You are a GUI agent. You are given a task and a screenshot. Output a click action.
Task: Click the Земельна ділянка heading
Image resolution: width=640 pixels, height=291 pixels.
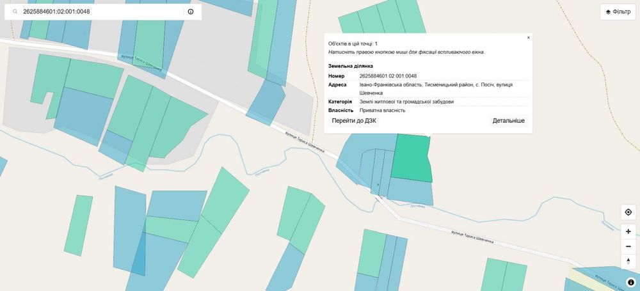point(350,66)
